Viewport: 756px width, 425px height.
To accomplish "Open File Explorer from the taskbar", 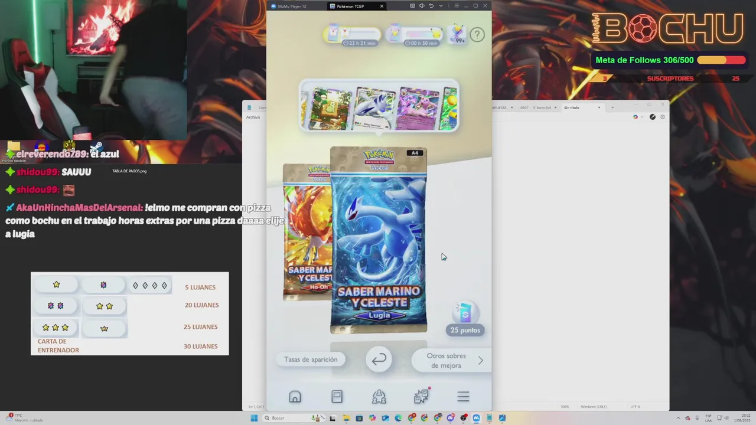I will 346,418.
